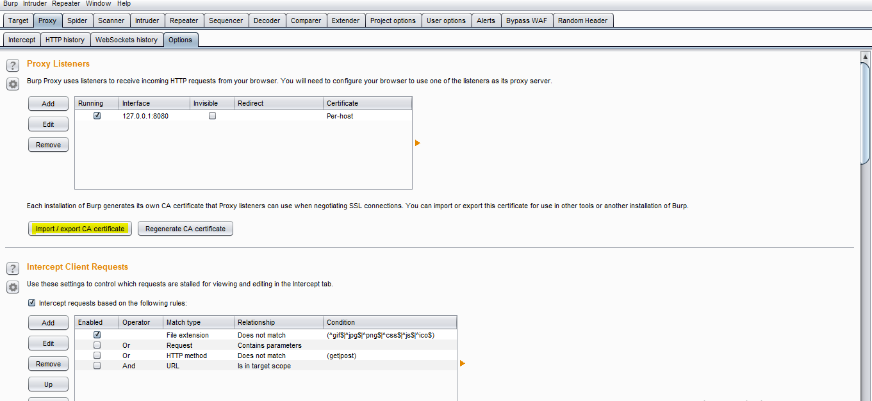Click Regenerate CA certificate button
Viewport: 872px width, 401px height.
185,229
